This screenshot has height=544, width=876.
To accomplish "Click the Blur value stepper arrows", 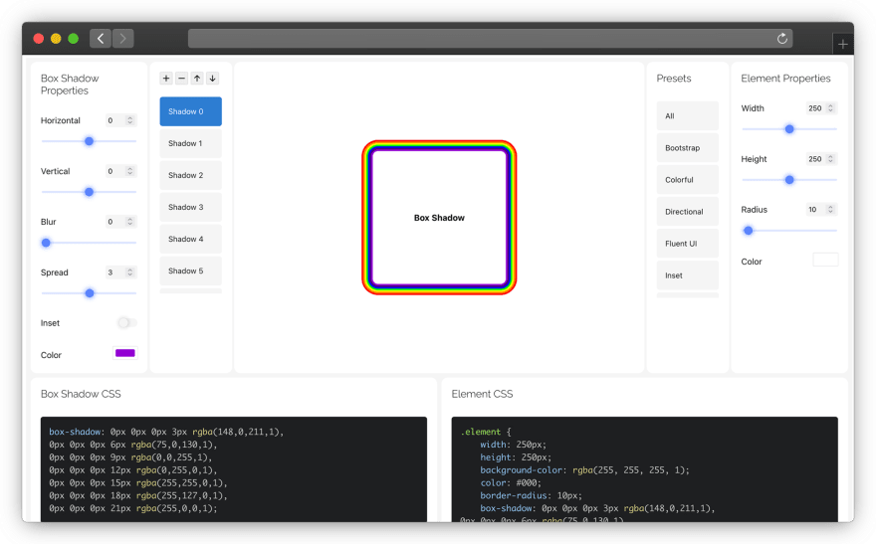I will click(129, 222).
